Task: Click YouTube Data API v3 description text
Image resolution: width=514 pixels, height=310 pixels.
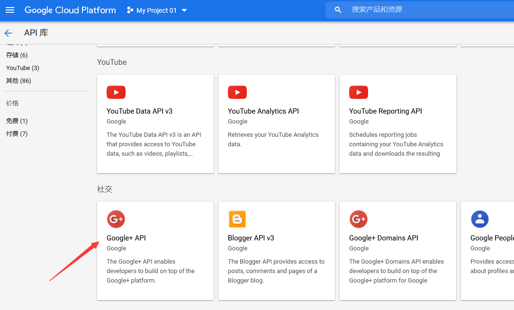Action: point(154,144)
